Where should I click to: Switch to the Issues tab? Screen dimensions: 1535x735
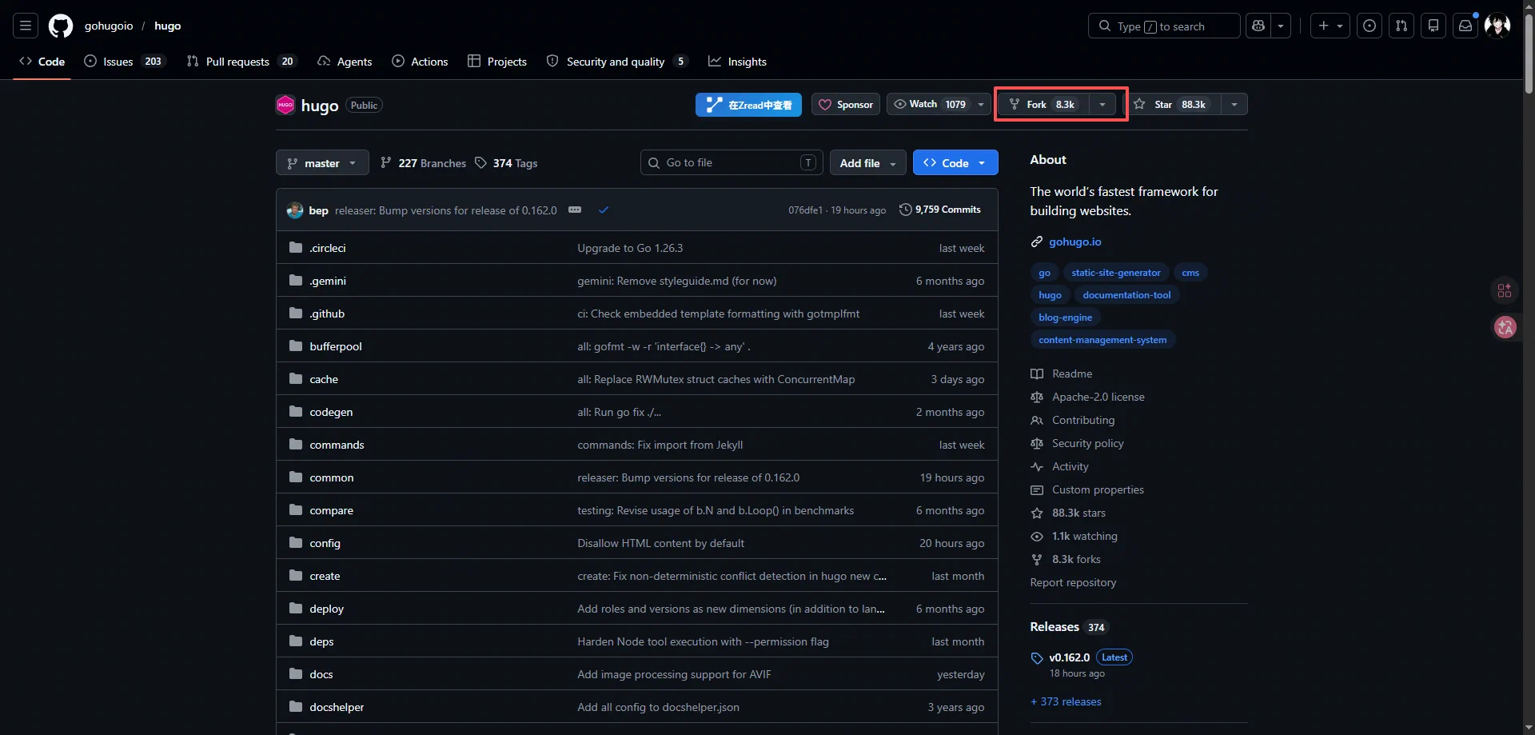[x=124, y=62]
